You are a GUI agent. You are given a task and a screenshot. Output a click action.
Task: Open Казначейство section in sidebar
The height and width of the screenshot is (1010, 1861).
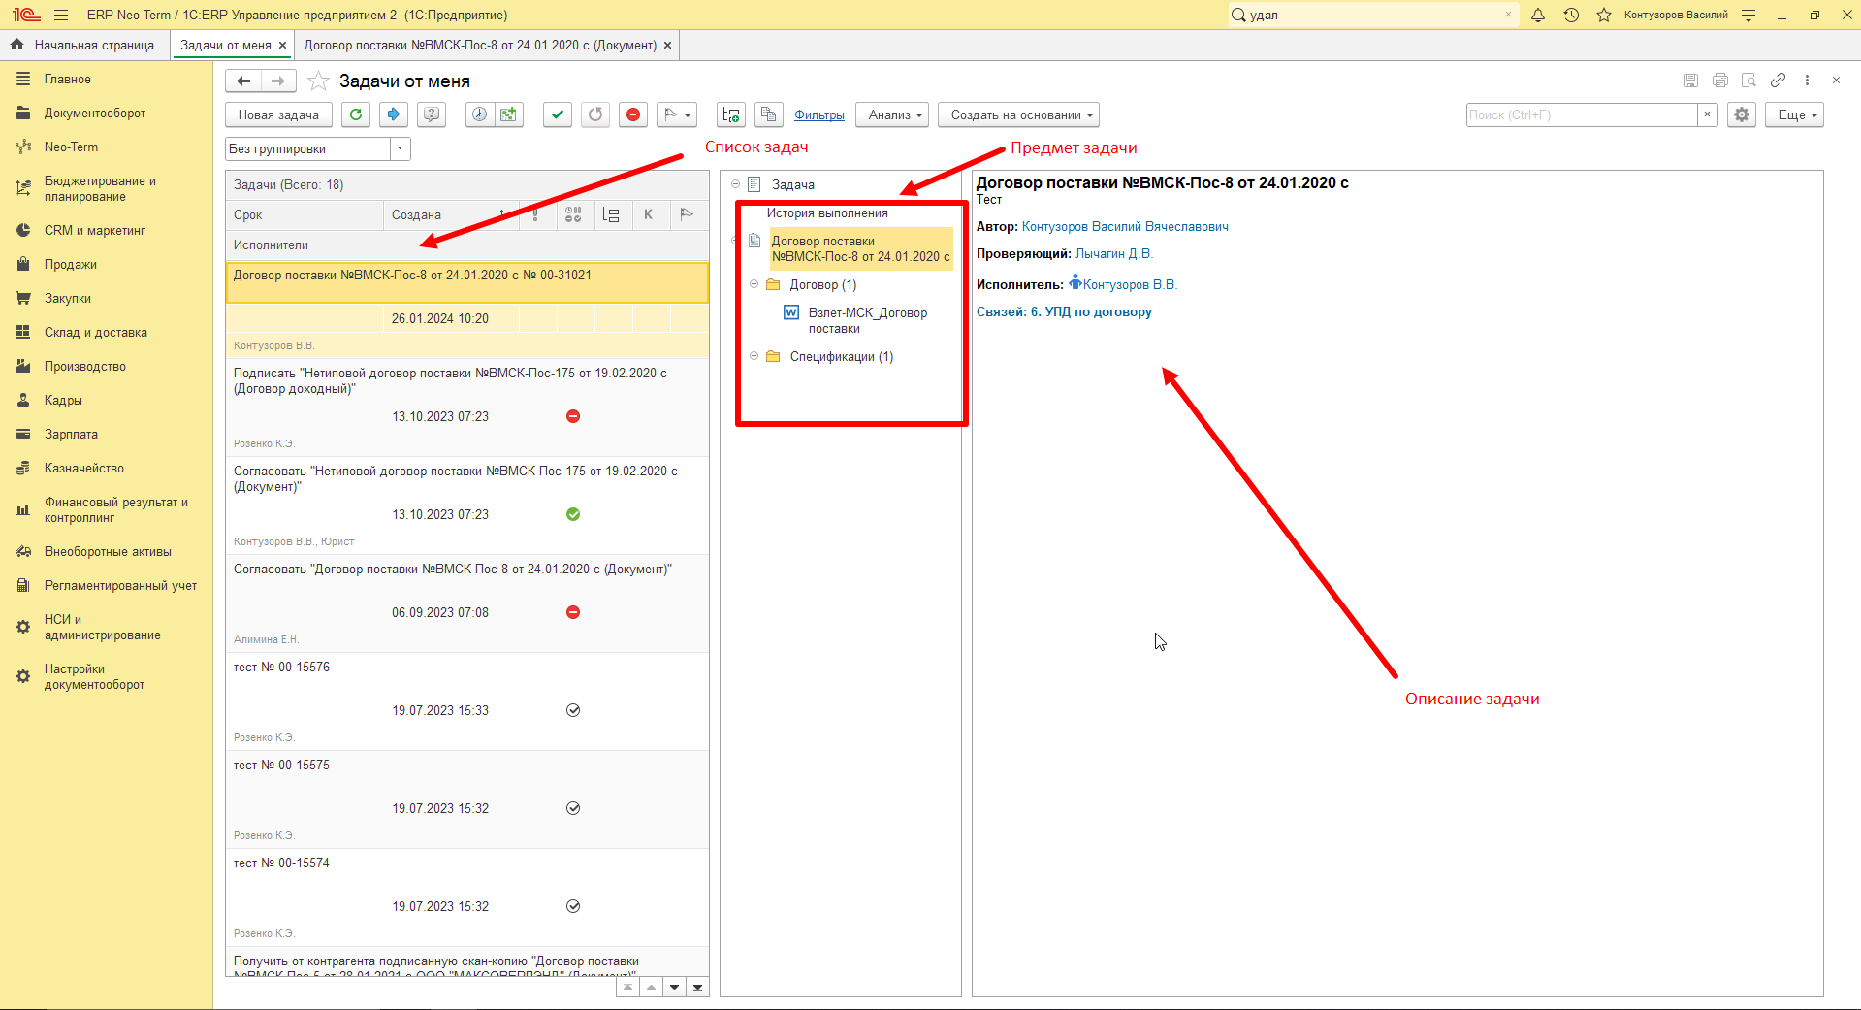pos(84,468)
